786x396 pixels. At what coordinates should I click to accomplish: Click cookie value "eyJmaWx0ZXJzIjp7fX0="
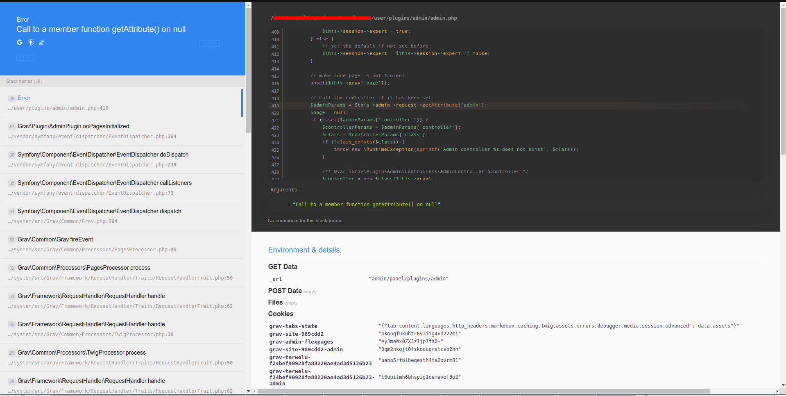click(x=411, y=341)
